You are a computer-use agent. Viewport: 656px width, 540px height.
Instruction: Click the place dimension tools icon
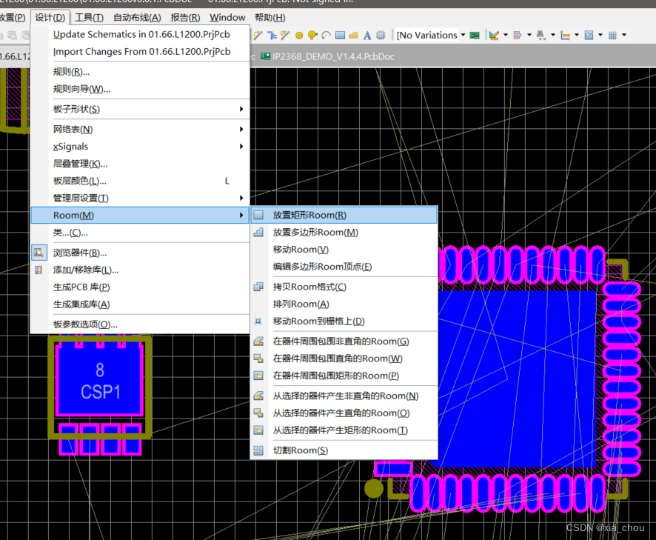(x=565, y=35)
